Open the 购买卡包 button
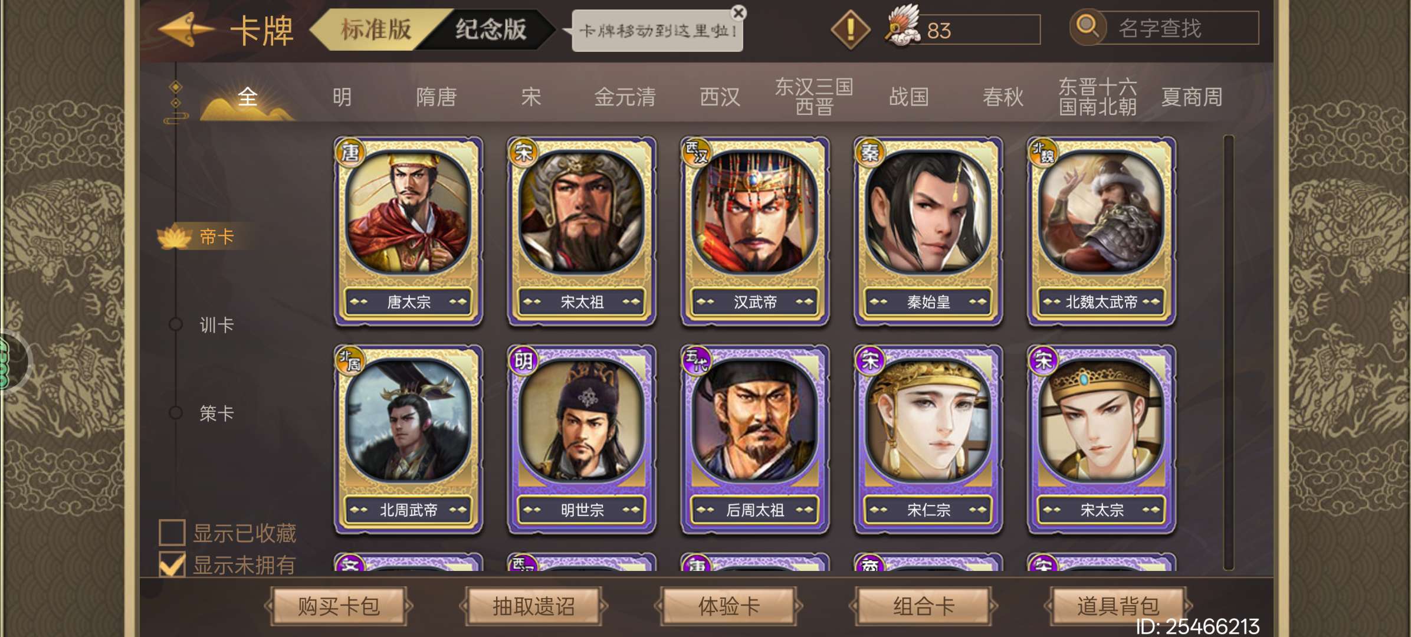This screenshot has height=637, width=1411. pos(339,606)
